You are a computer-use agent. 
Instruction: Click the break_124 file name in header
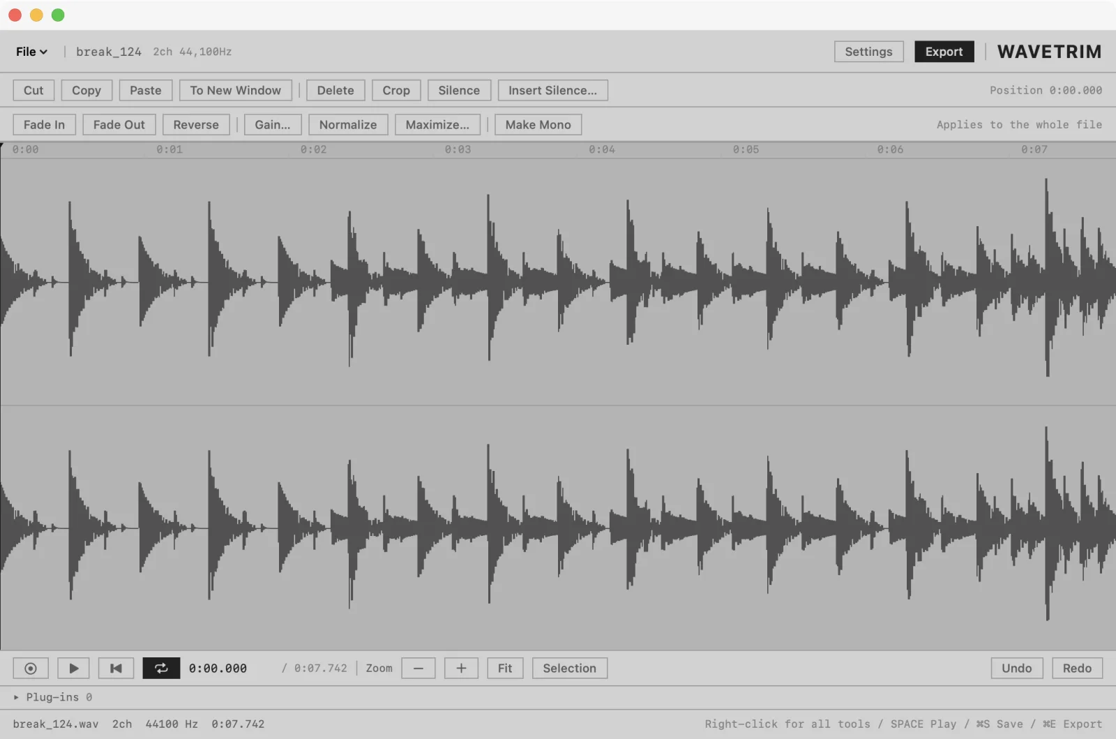click(109, 52)
